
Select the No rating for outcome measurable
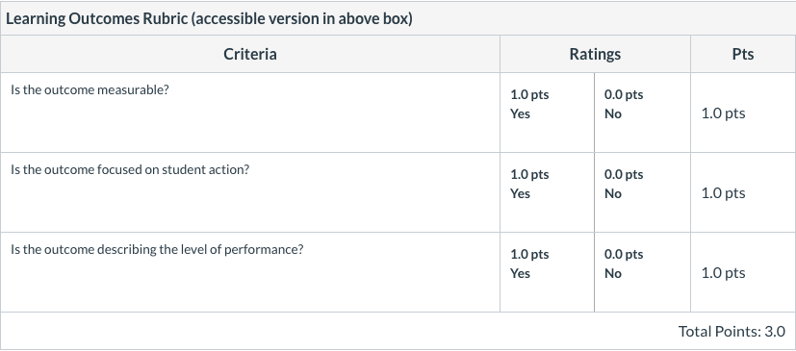pos(642,113)
